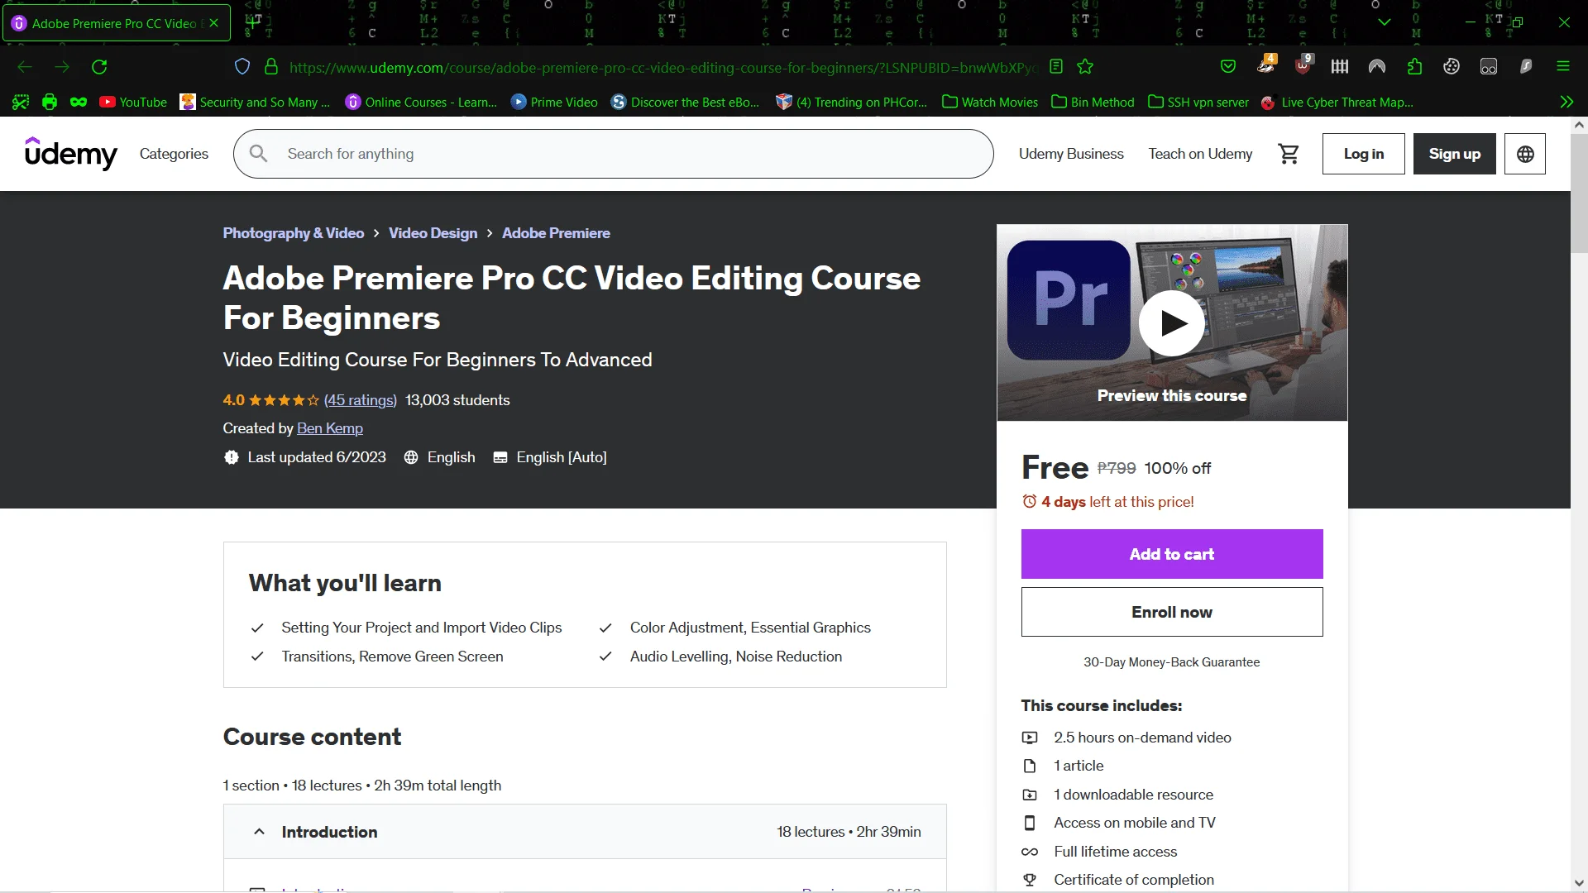Click the cookie extension icon
This screenshot has width=1588, height=893.
tap(1452, 67)
